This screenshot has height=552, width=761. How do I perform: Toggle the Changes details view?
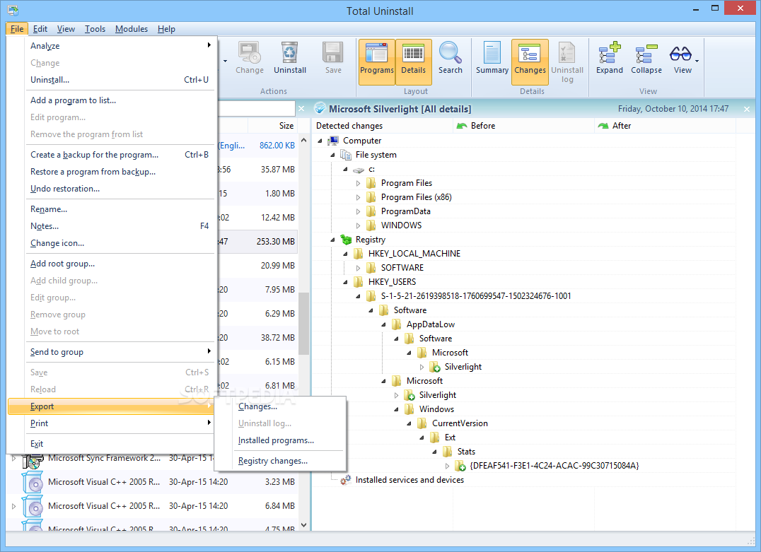(x=530, y=62)
